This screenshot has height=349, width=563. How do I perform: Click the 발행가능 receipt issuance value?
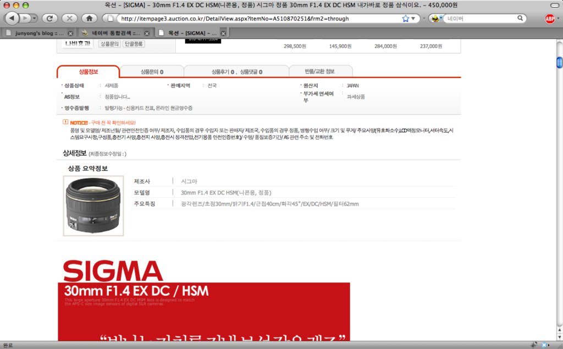click(148, 108)
